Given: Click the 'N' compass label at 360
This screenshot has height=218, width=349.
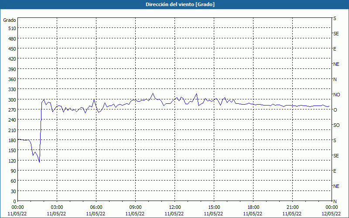Looking at the screenshot, I should tap(335, 79).
